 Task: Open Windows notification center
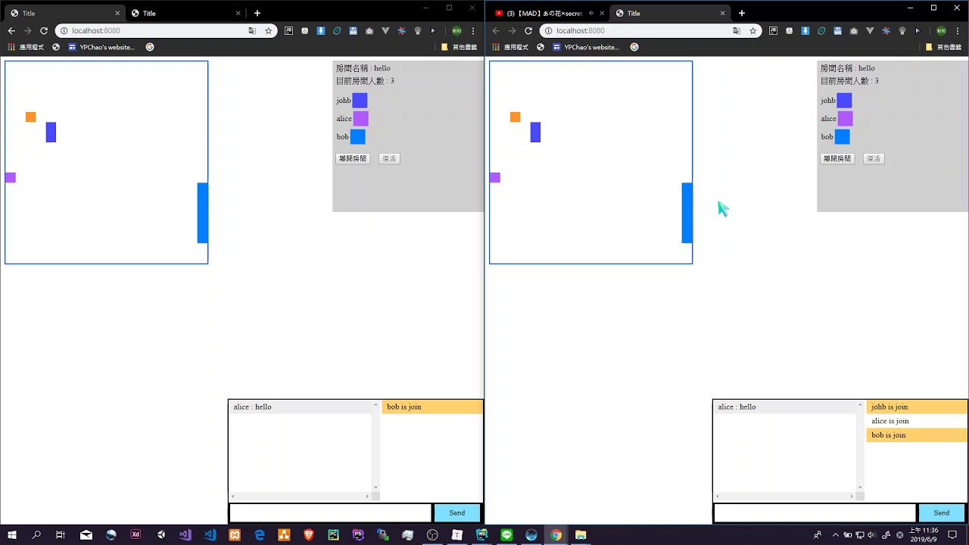[953, 534]
